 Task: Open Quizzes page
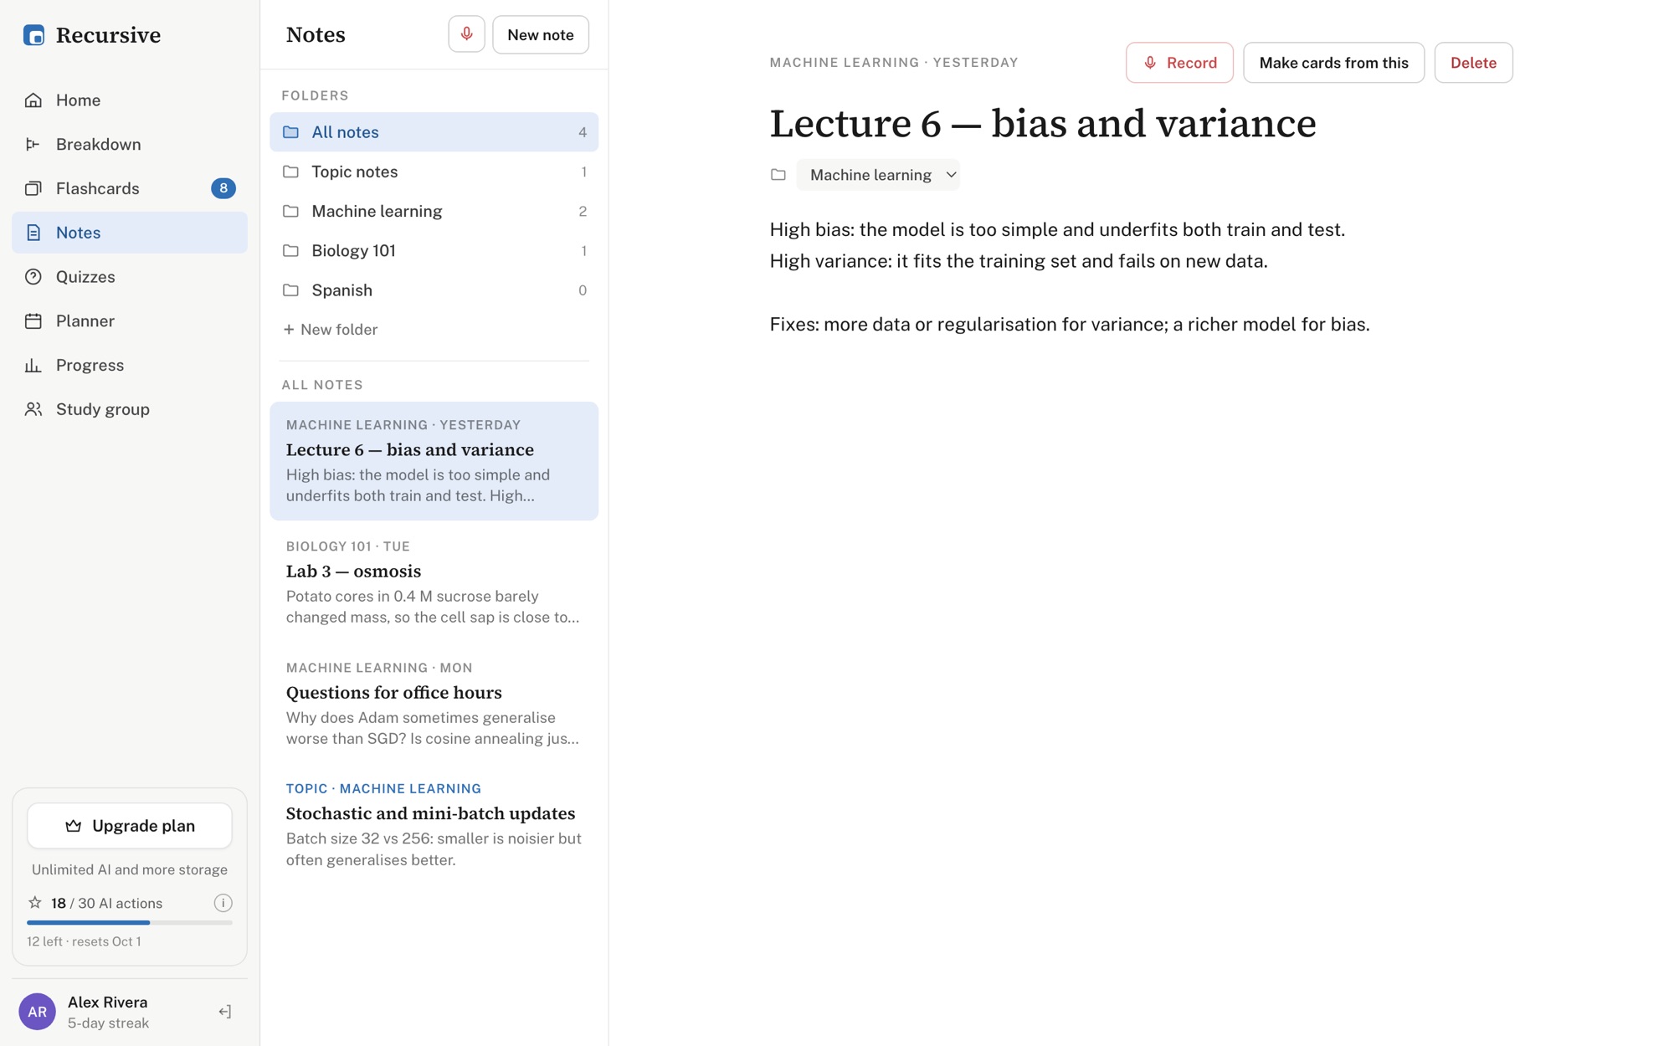(x=130, y=277)
